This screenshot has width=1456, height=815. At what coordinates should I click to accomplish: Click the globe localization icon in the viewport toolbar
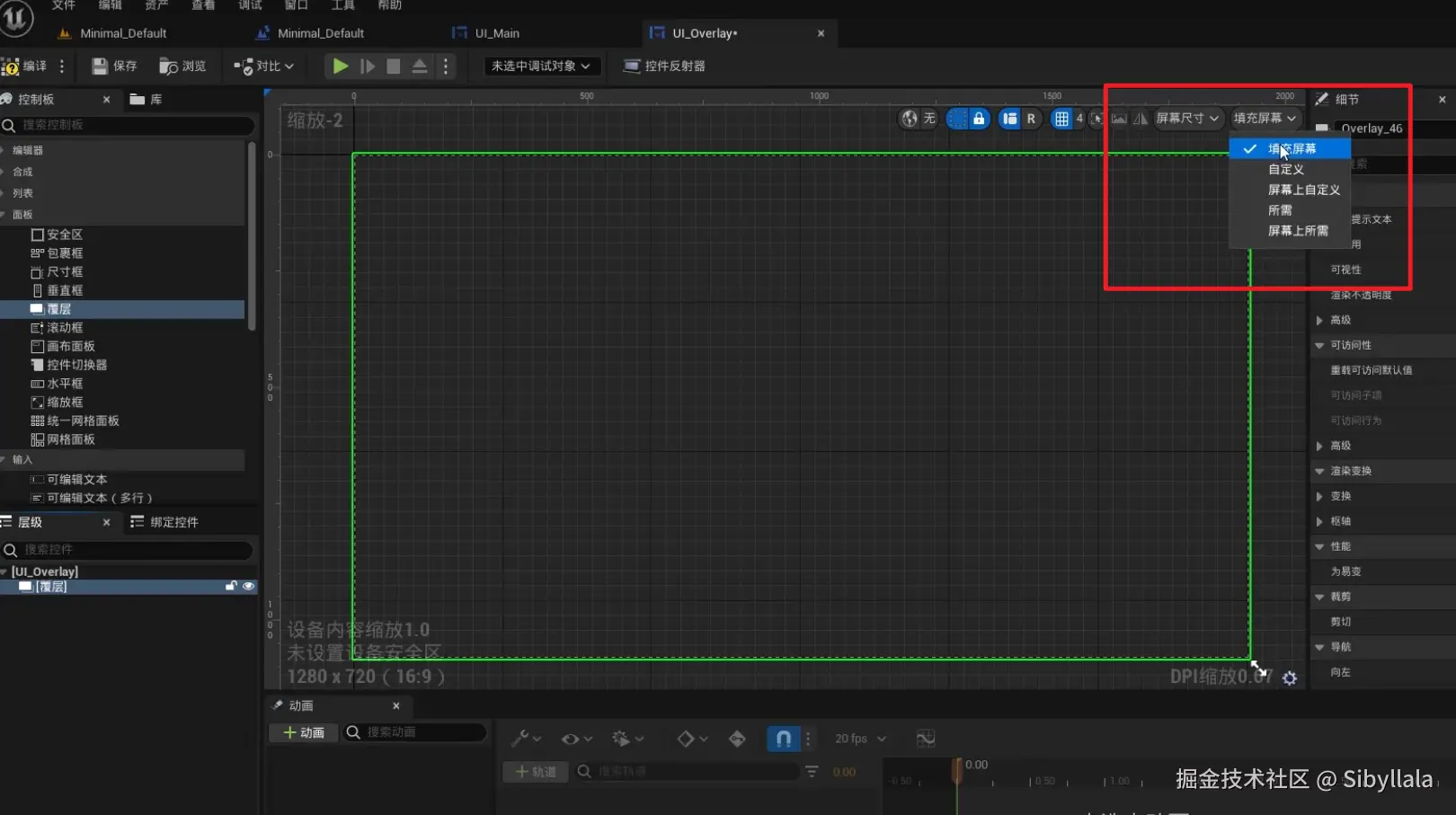[910, 119]
